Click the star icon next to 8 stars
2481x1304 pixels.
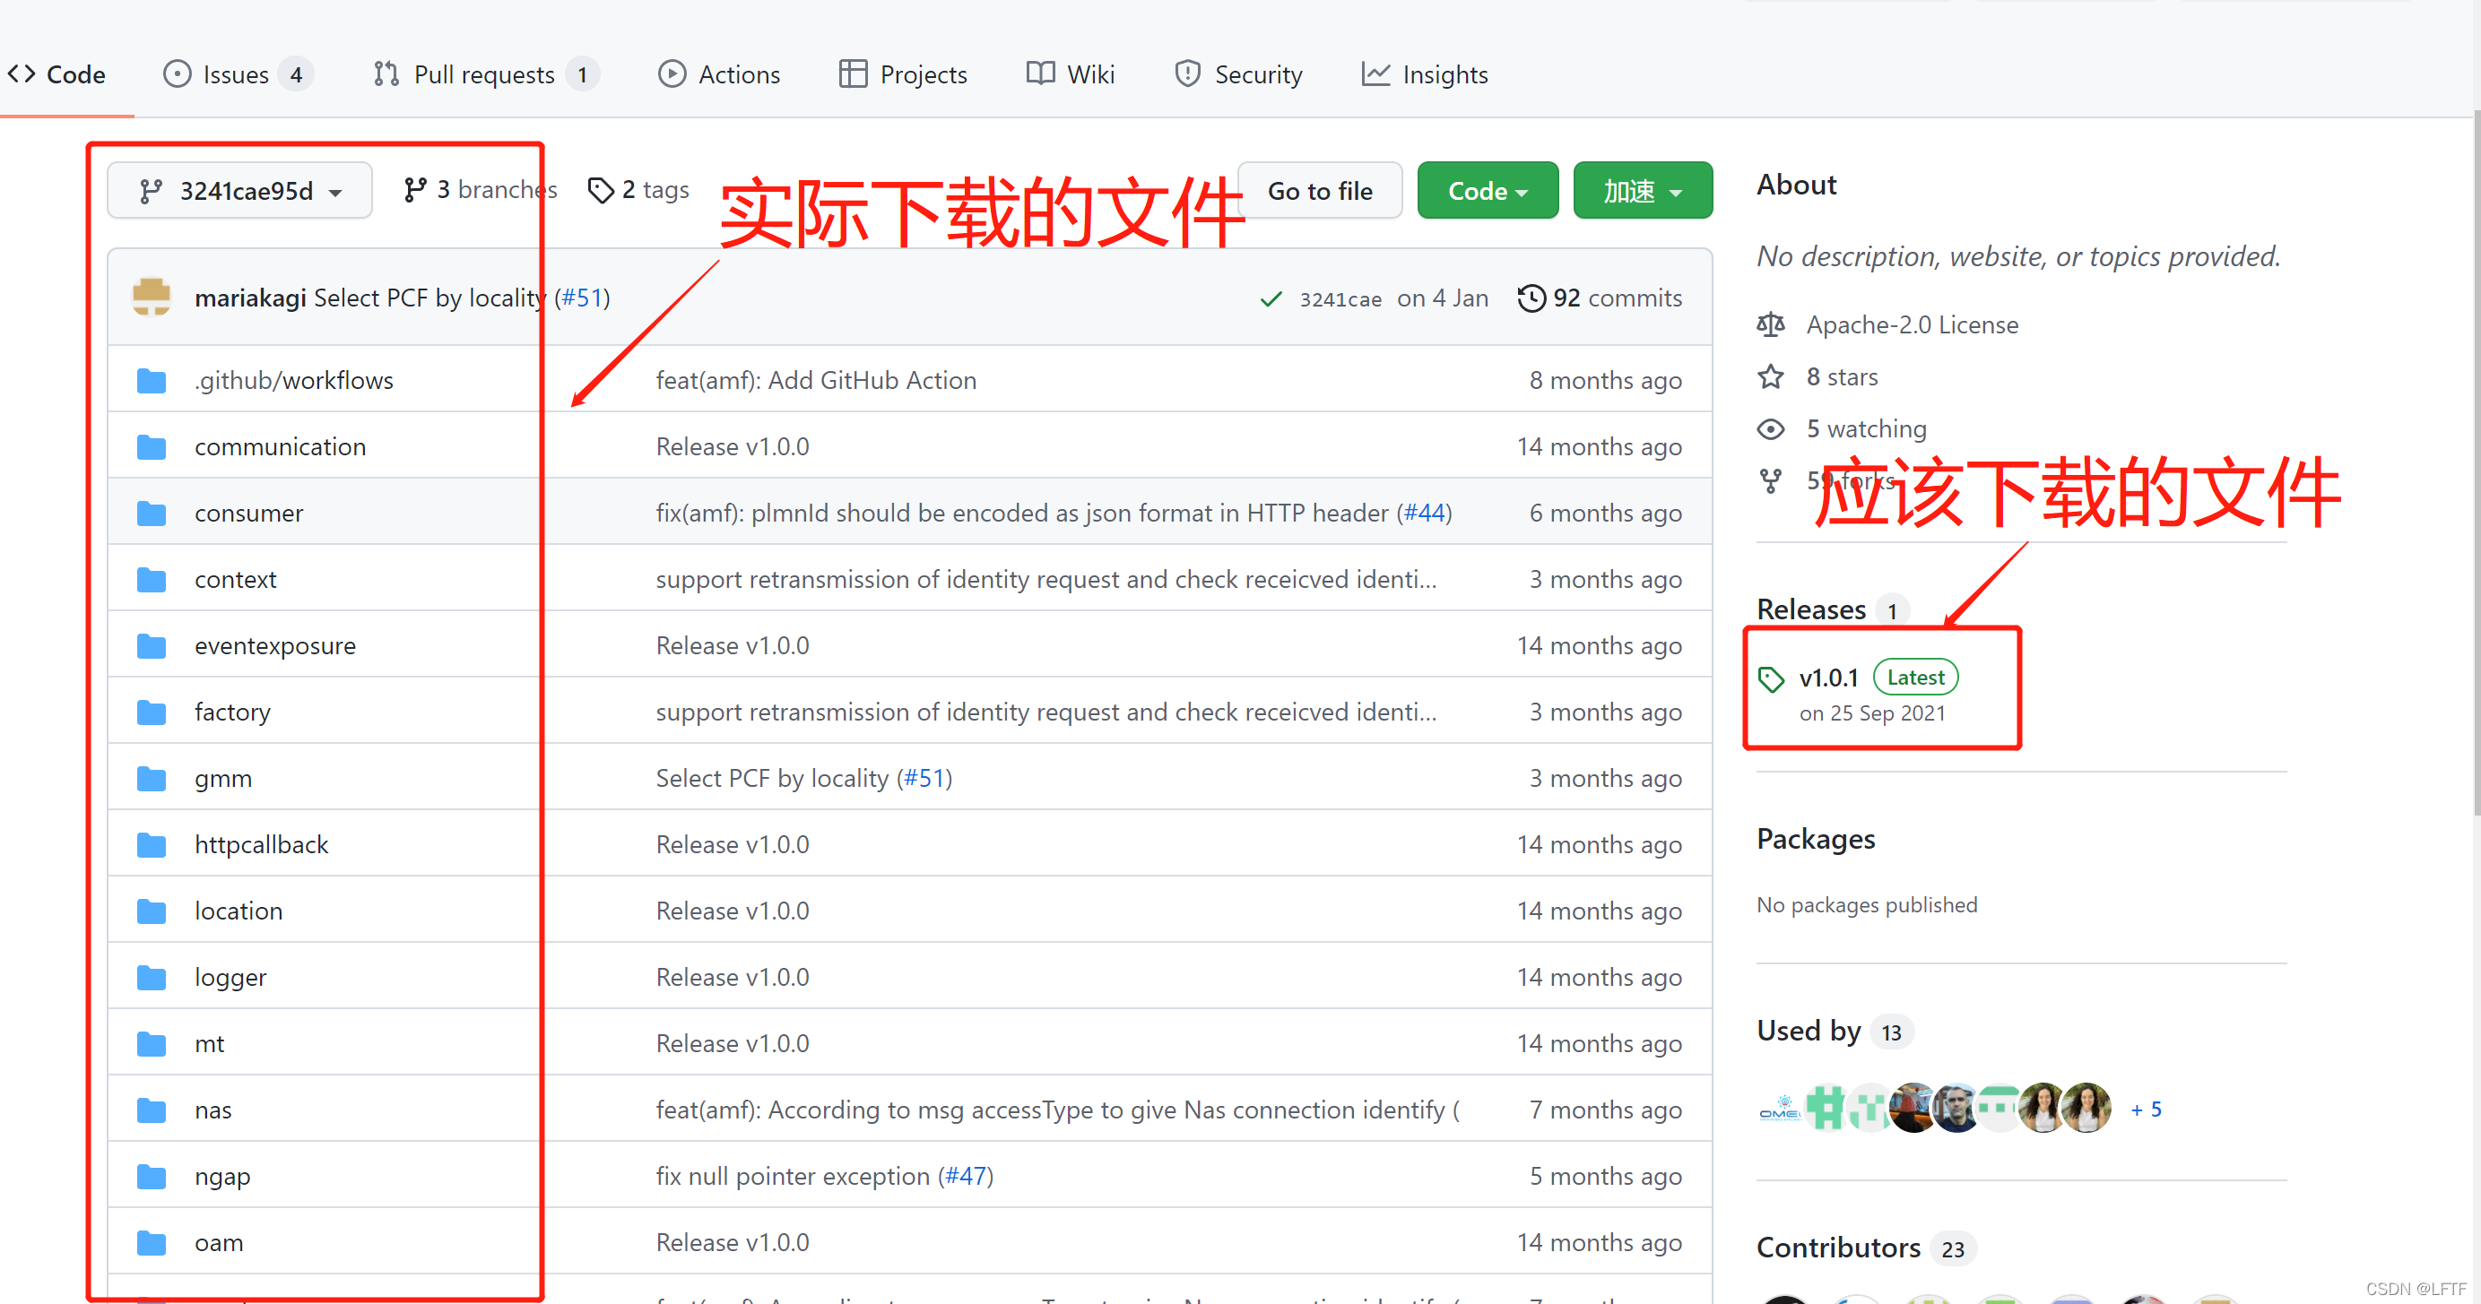tap(1770, 377)
